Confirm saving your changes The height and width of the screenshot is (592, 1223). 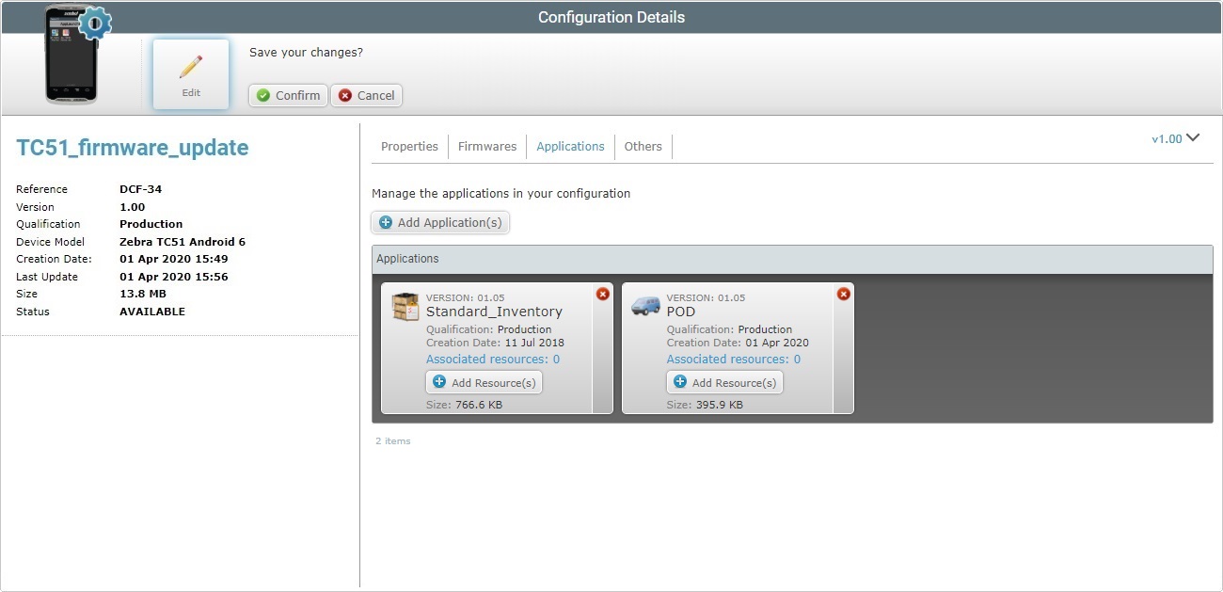click(287, 95)
